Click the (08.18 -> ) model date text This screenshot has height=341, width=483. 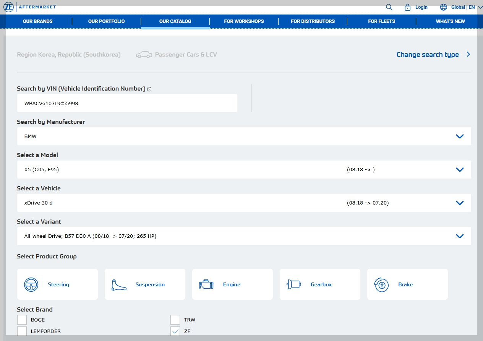click(x=361, y=170)
